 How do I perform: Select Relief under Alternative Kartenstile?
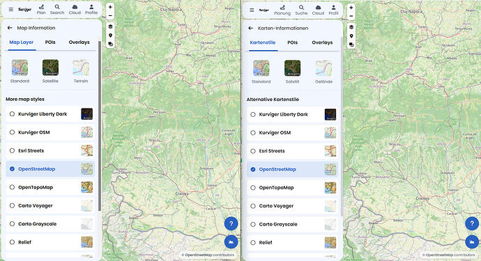click(x=292, y=242)
